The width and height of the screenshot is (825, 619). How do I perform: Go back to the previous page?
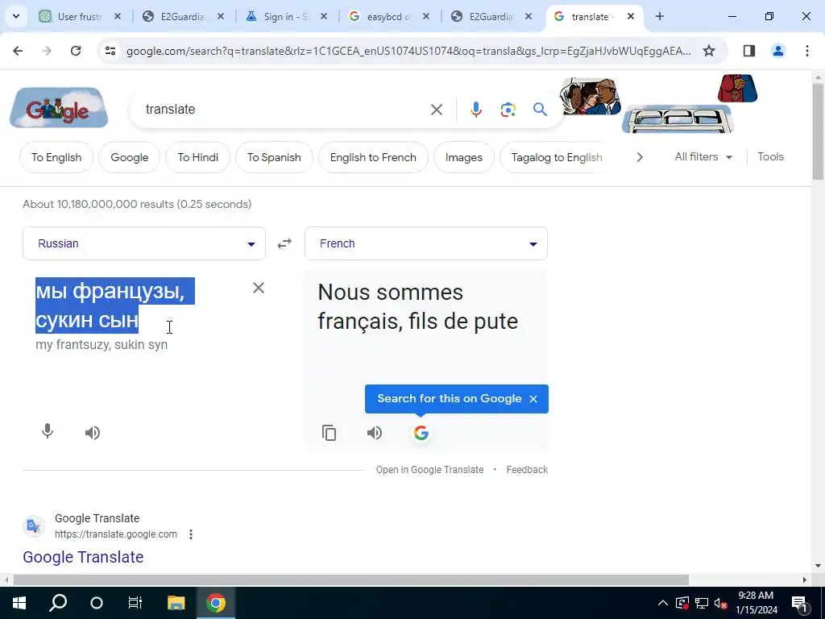pyautogui.click(x=18, y=51)
